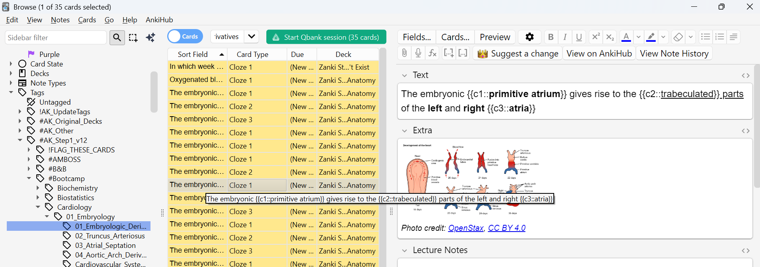Click the microphone record audio icon
This screenshot has height=267, width=760.
(x=418, y=53)
